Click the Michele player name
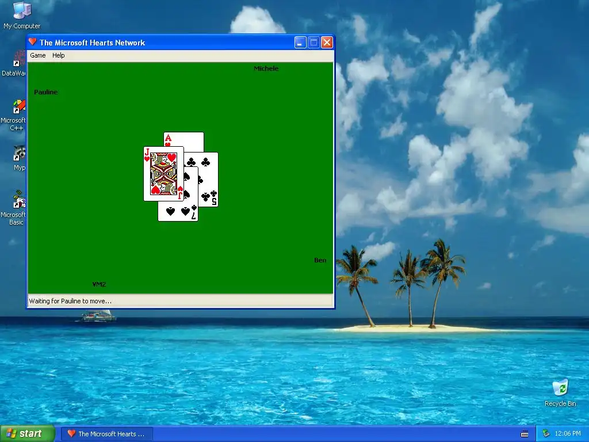 point(266,68)
